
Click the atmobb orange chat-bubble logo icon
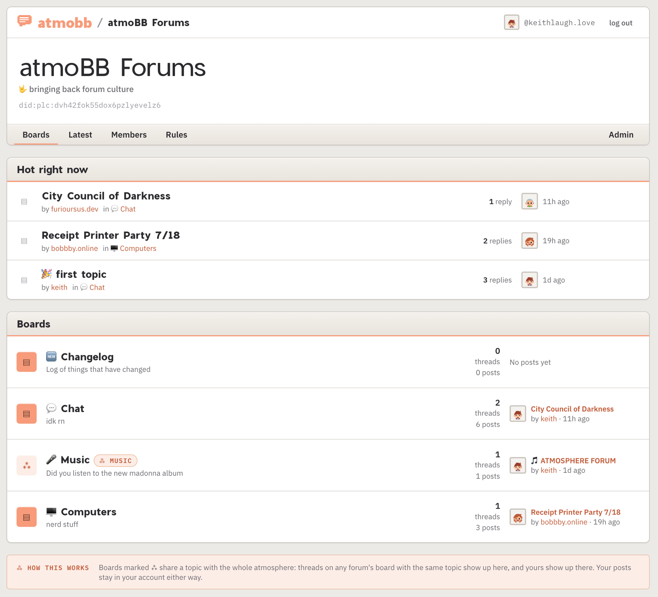(x=24, y=21)
